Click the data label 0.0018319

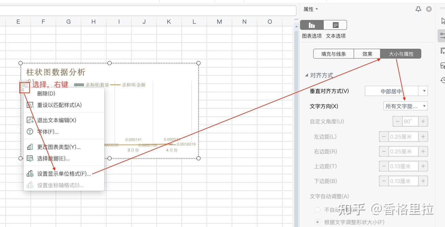point(186,144)
